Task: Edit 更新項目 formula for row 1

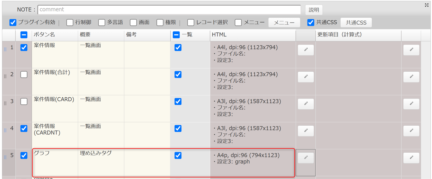Action: [411, 50]
